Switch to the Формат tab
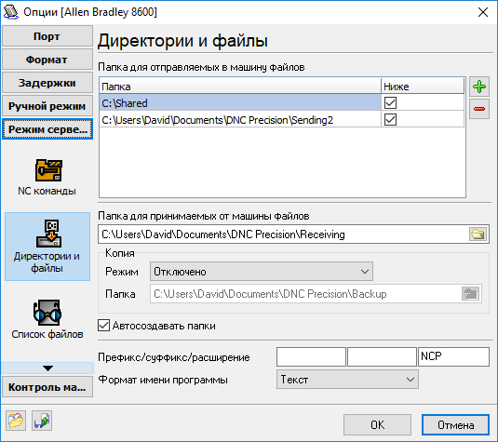498x442 pixels. click(47, 60)
